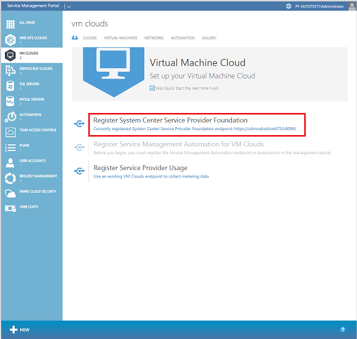This screenshot has height=339, width=357.
Task: Select PLANS label in sidebar
Action: 25,145
